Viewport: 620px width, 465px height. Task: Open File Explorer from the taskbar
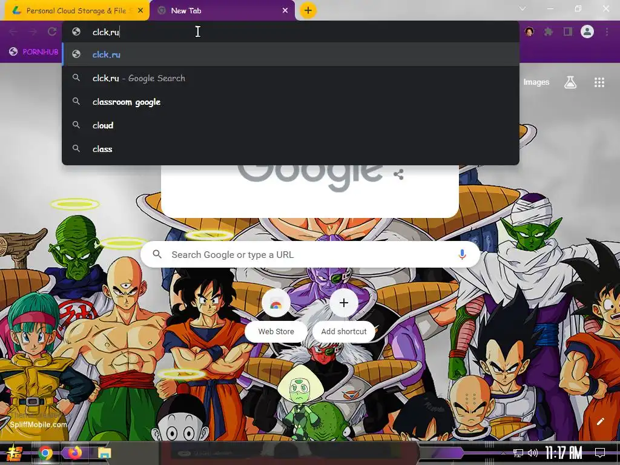pos(105,453)
